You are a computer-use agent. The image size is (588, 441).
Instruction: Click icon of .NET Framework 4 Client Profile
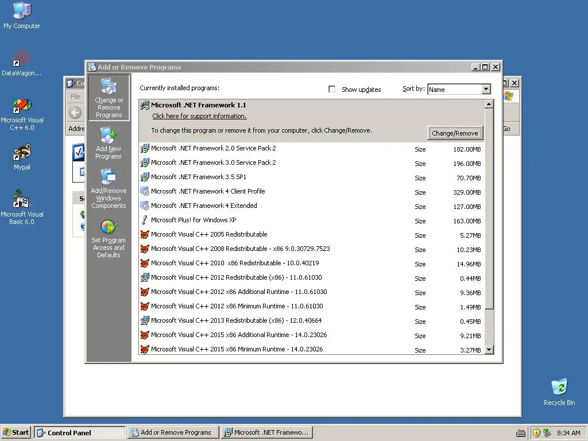(145, 191)
